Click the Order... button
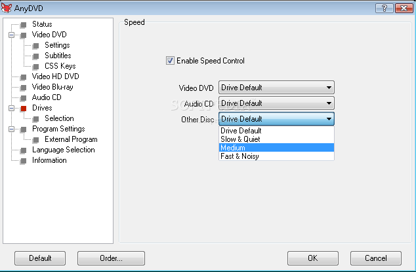The image size is (416, 272). (x=111, y=258)
